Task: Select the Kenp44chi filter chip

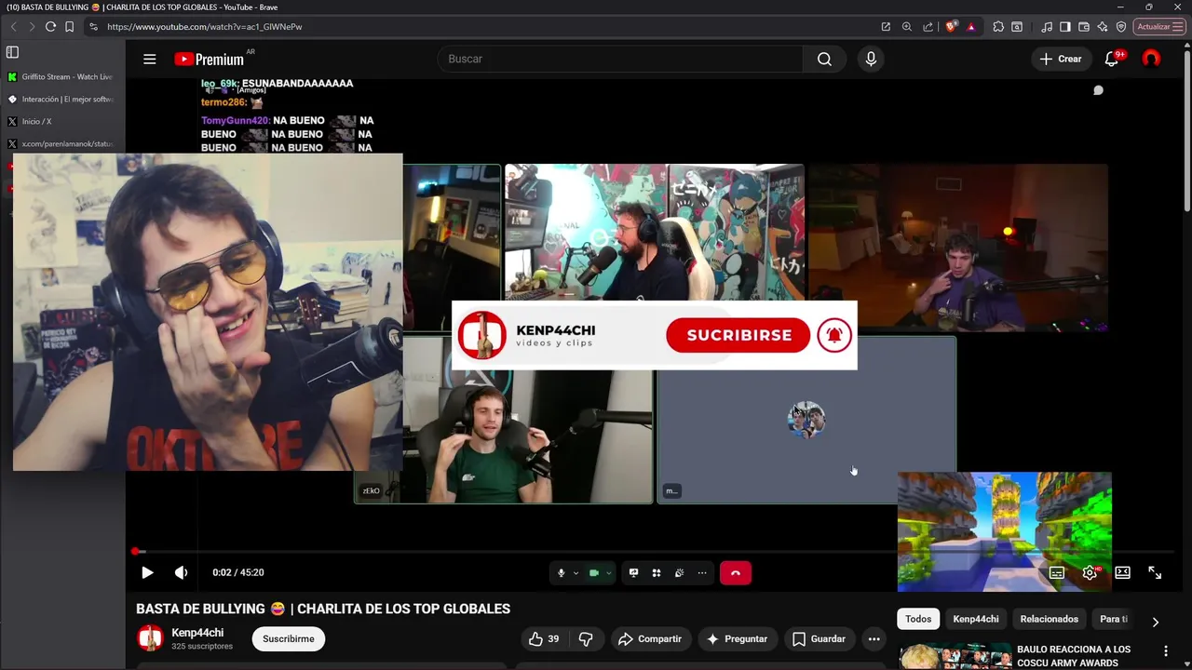Action: pyautogui.click(x=976, y=619)
